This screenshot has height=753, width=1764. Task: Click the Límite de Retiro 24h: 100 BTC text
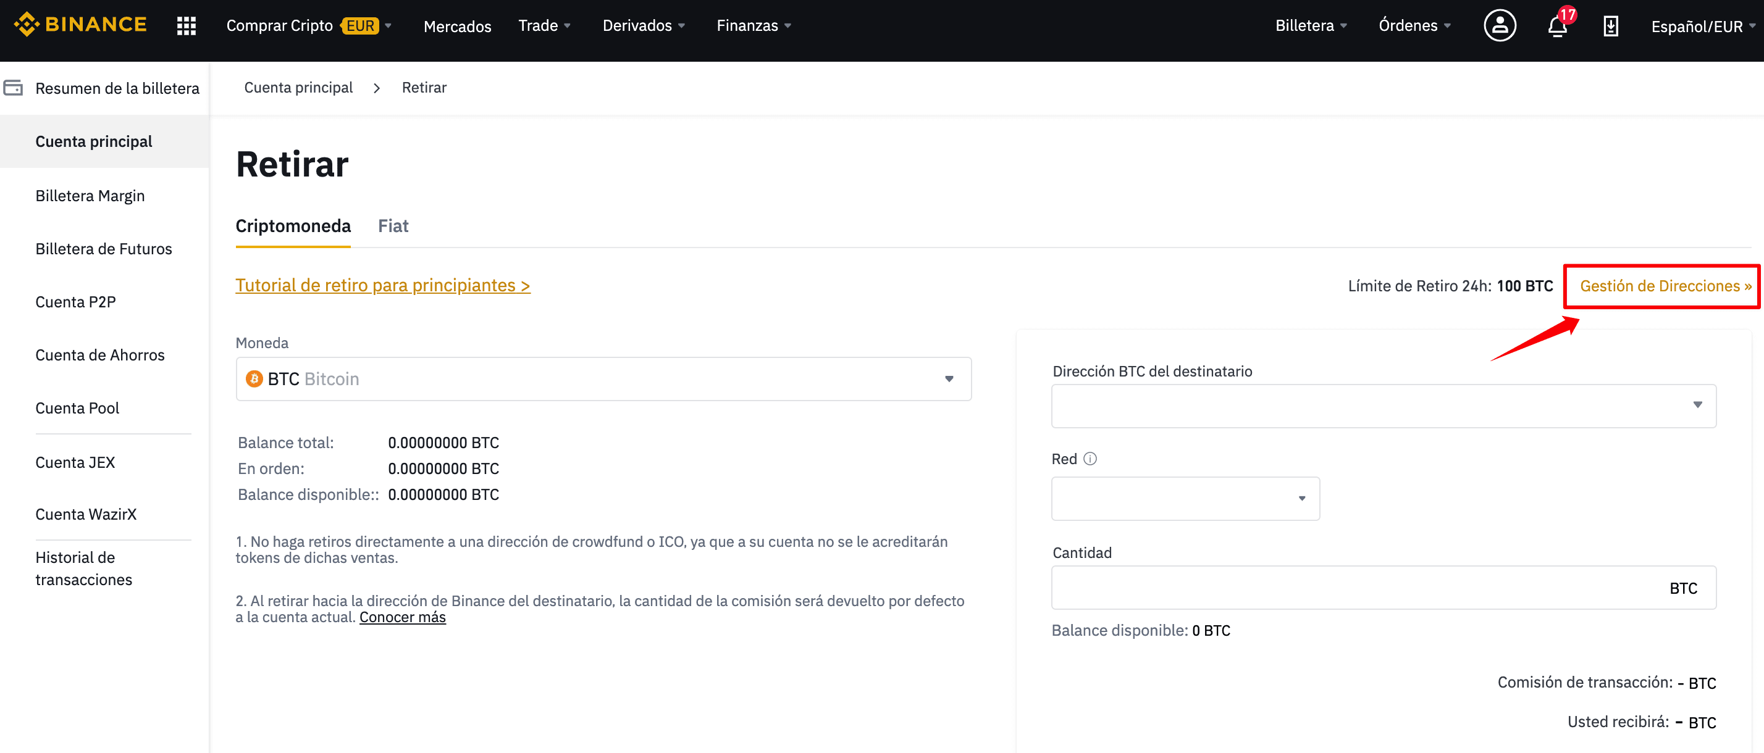(1450, 286)
